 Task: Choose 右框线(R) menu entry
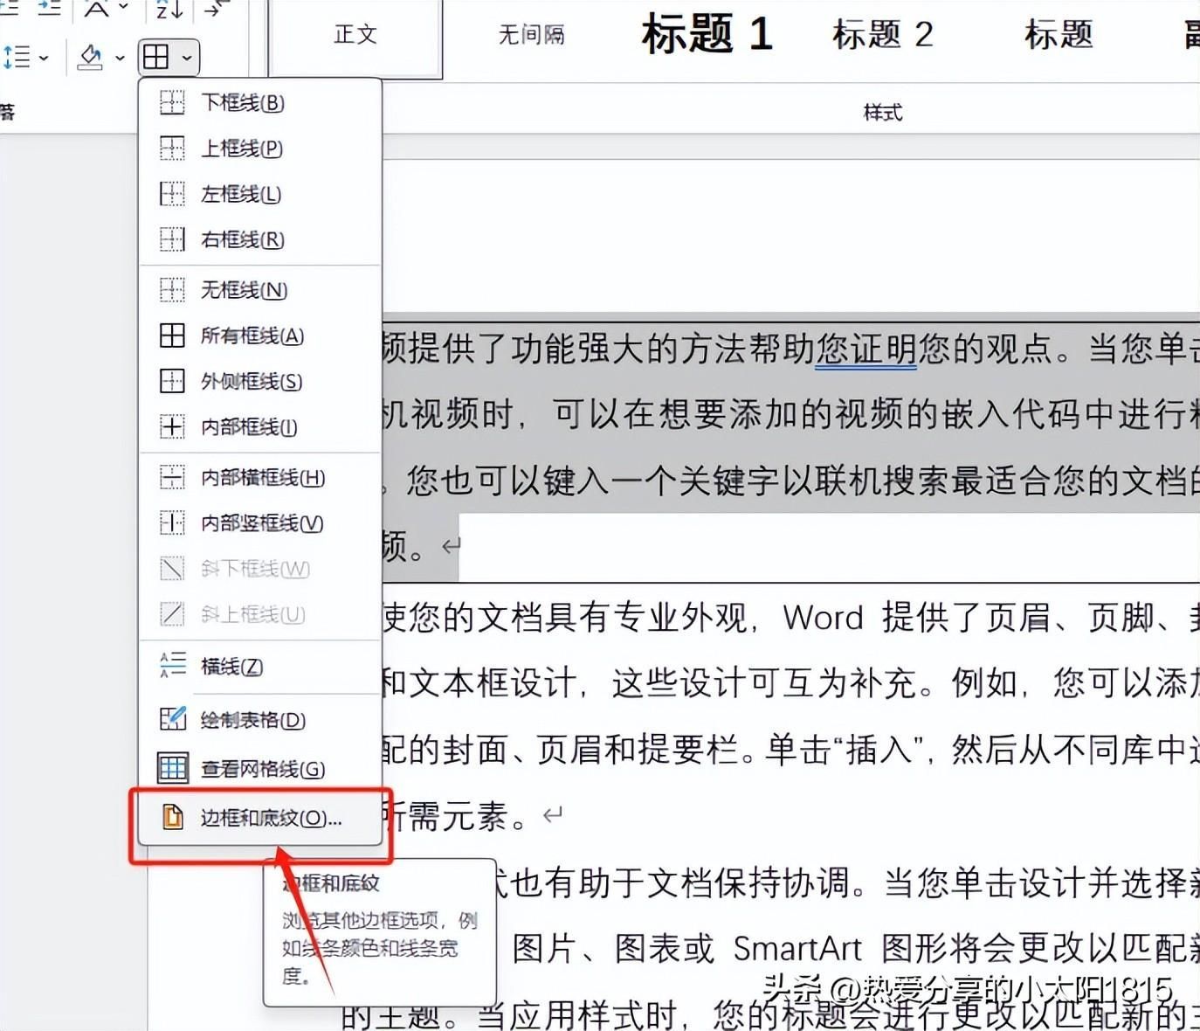click(260, 239)
